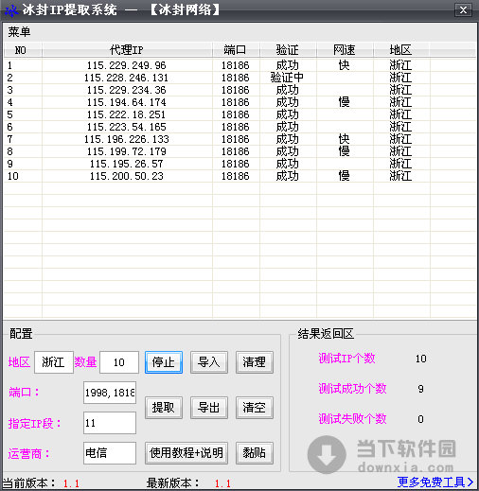
Task: Click 慢 speed value in row 10
Action: pyautogui.click(x=344, y=176)
